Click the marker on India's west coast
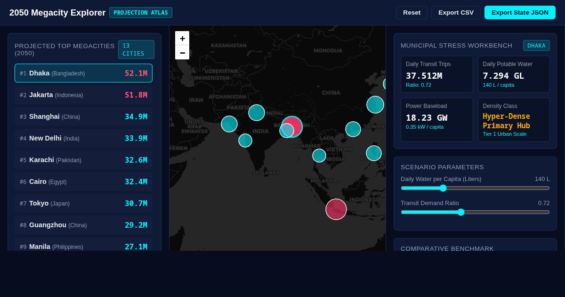Viewport: 565px width, 297px height. pos(245,140)
